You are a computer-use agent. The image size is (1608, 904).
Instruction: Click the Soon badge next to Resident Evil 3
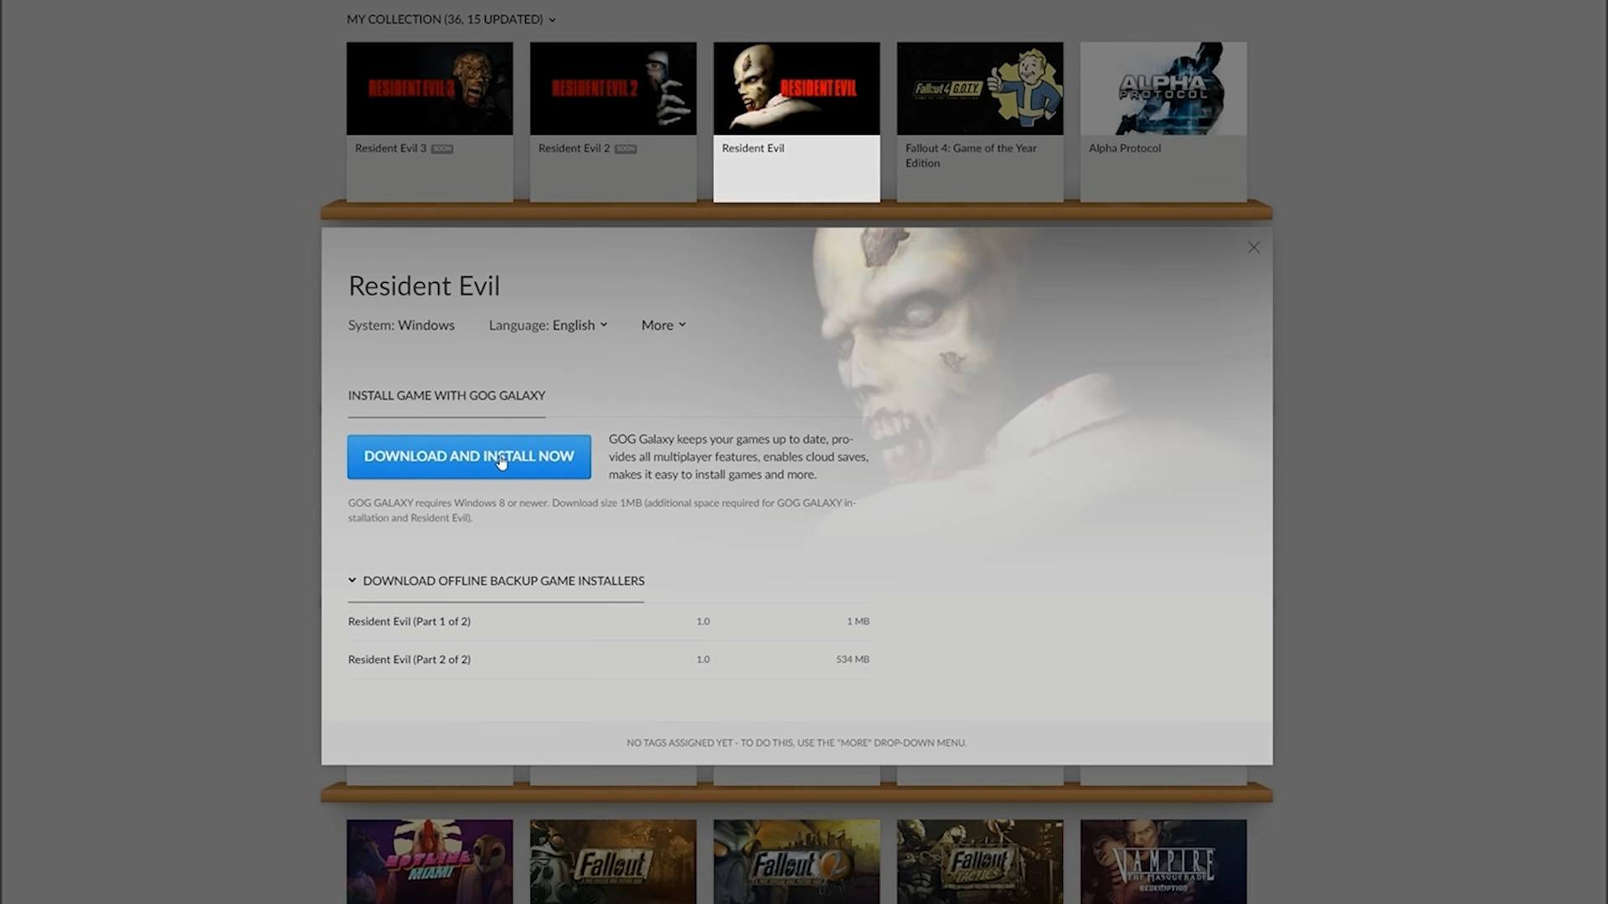(442, 149)
